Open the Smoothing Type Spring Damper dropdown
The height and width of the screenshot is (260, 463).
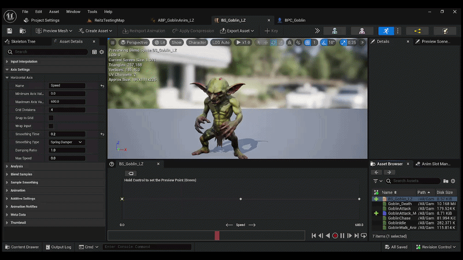coord(67,142)
